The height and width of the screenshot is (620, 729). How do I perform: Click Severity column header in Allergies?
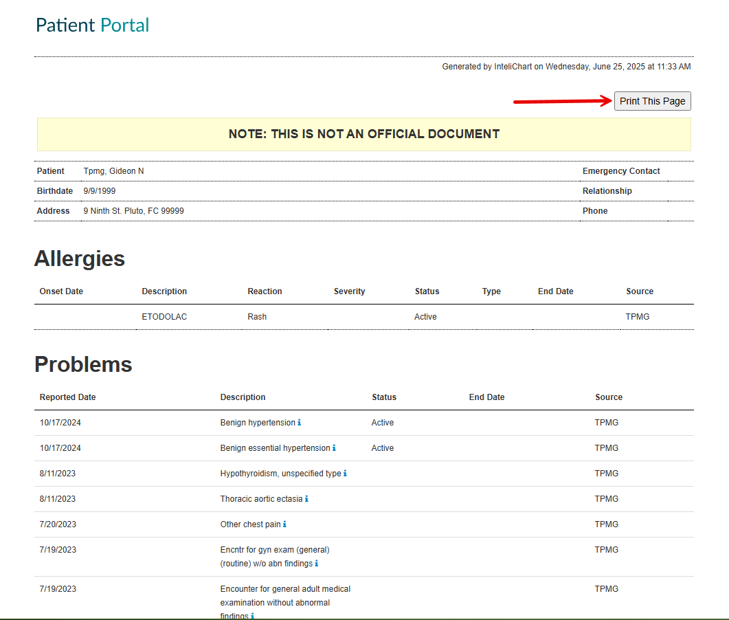tap(349, 291)
